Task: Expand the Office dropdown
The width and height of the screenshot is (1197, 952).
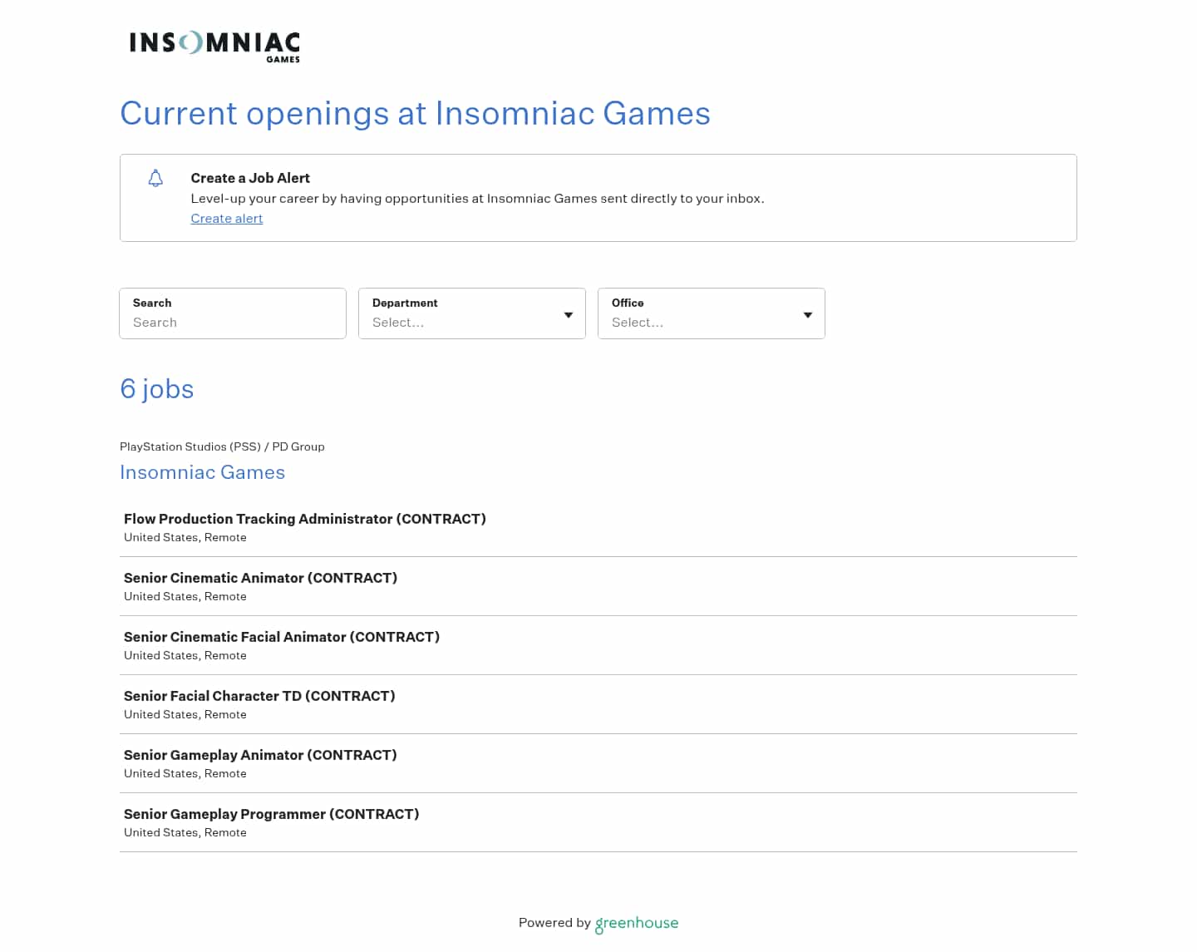Action: point(712,313)
